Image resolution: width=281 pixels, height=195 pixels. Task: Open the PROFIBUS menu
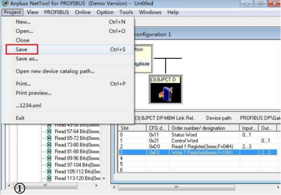click(56, 12)
